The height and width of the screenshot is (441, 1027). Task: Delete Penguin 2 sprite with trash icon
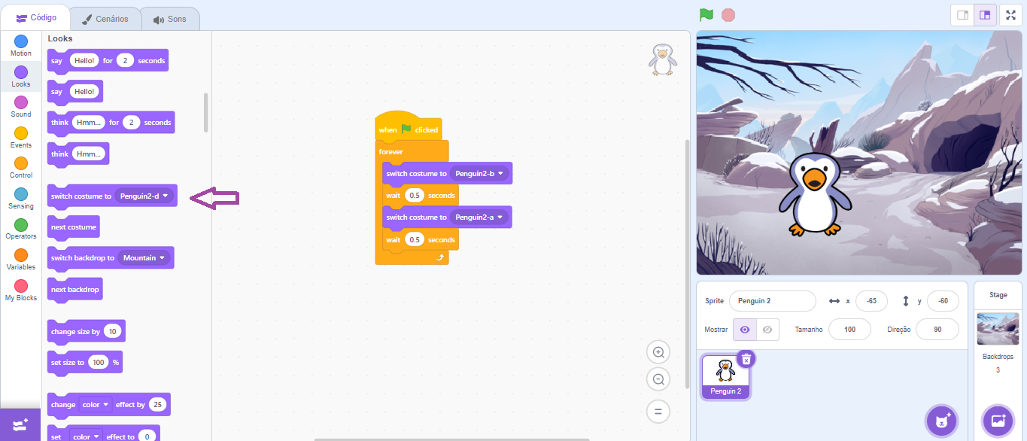pos(746,359)
